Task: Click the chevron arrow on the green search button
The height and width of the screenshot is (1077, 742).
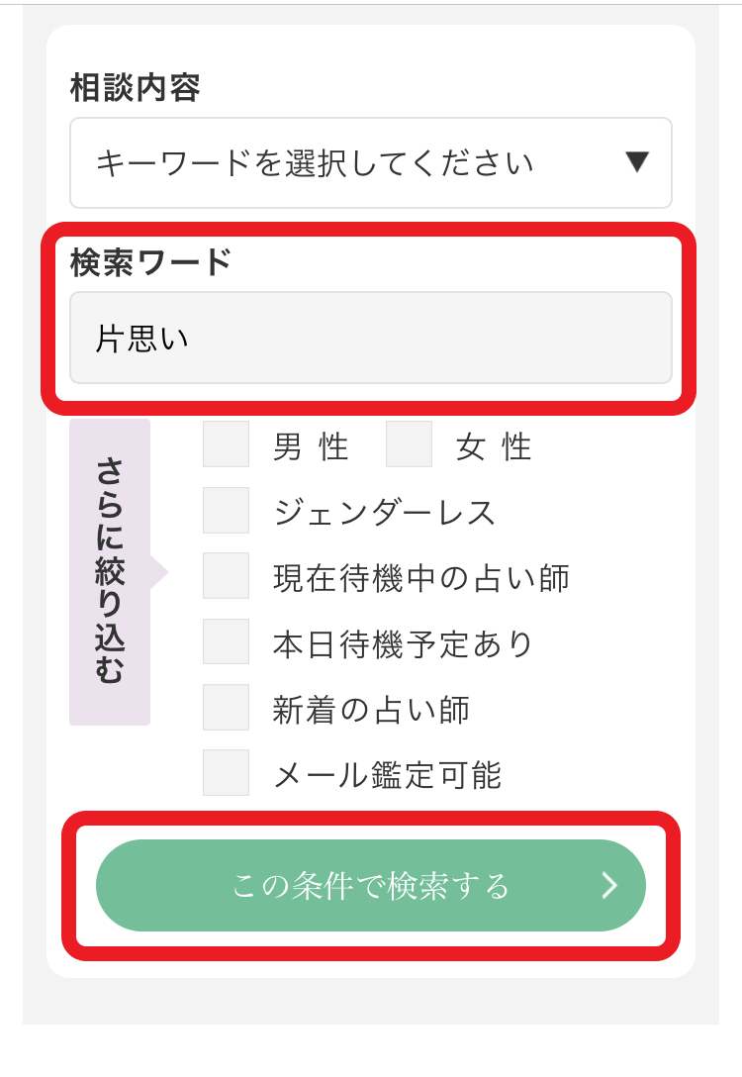Action: click(609, 885)
